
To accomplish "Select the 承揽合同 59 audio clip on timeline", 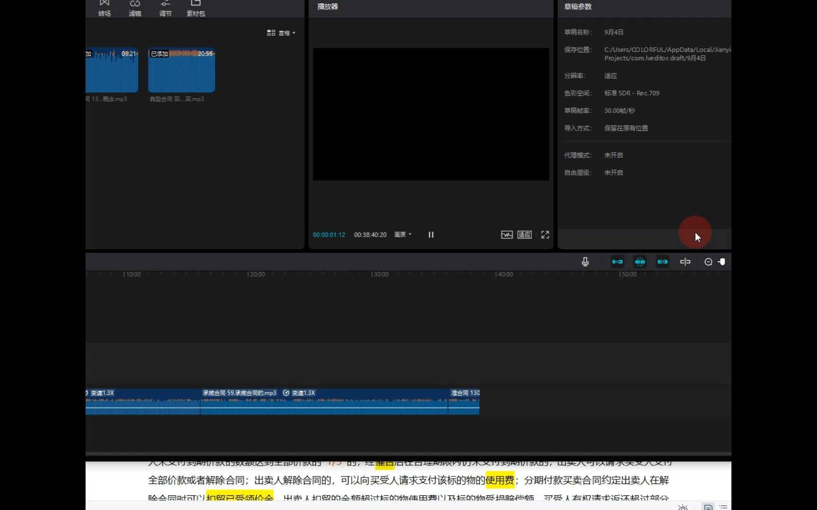I will (324, 402).
